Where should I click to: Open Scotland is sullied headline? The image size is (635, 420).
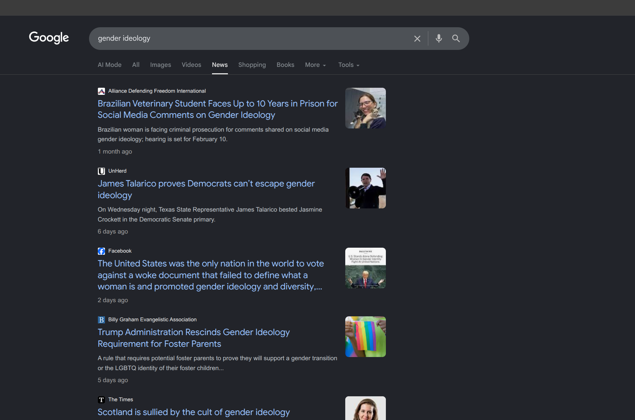(x=194, y=412)
